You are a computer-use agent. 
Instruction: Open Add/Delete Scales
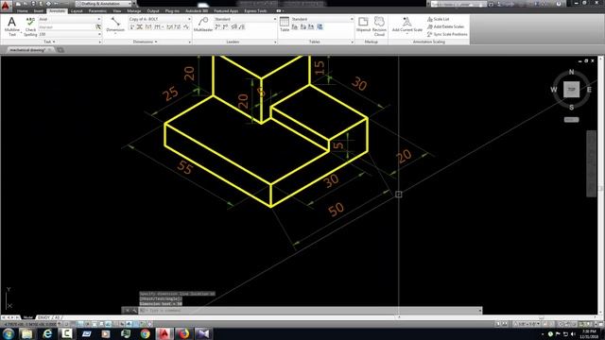pyautogui.click(x=445, y=26)
